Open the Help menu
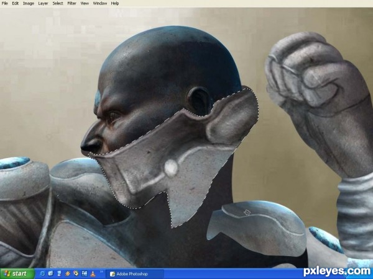This screenshot has height=279, width=373. click(x=115, y=3)
